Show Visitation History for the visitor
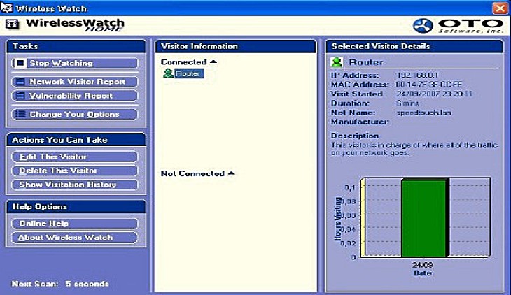Image resolution: width=511 pixels, height=295 pixels. 75,185
